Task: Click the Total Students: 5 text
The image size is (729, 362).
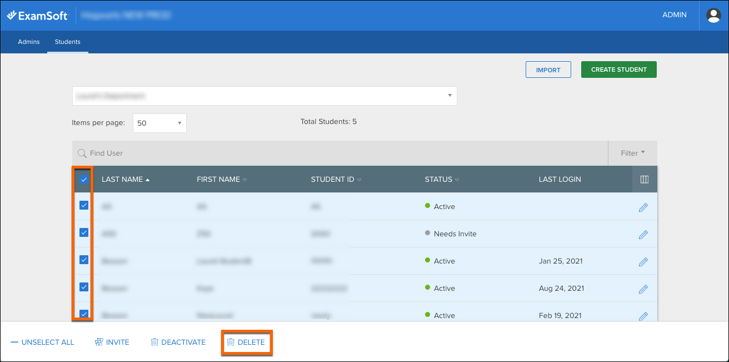Action: click(328, 121)
